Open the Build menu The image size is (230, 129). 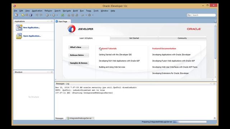pyautogui.click(x=75, y=11)
